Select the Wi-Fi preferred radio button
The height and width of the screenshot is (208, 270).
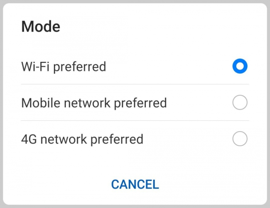click(x=240, y=66)
